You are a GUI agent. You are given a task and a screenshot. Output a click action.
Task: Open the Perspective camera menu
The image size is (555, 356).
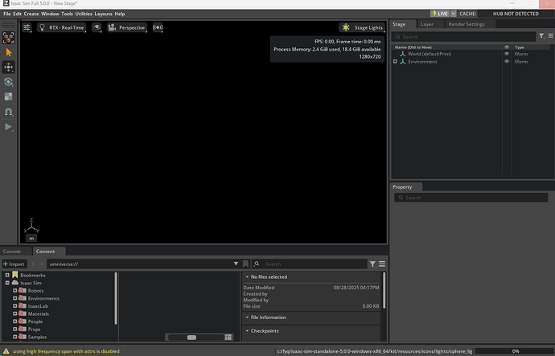point(127,27)
